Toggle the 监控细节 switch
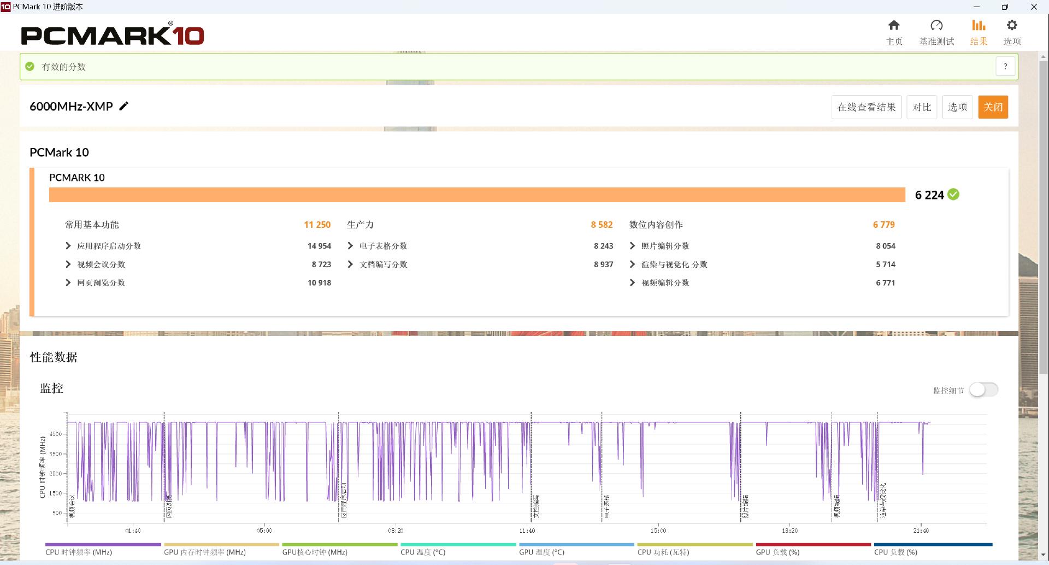The height and width of the screenshot is (565, 1049). coord(983,390)
